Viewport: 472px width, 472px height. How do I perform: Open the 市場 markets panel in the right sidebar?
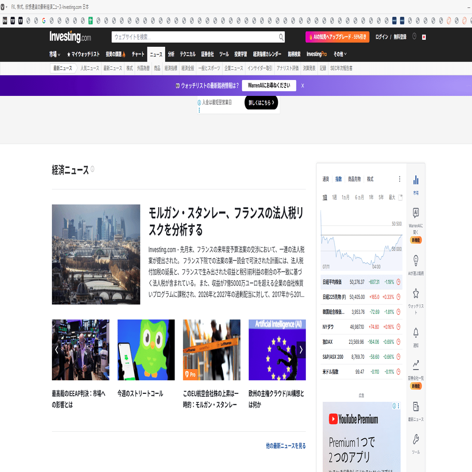415,180
